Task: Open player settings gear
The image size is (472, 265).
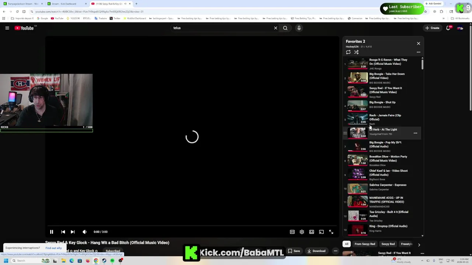Action: [302, 232]
